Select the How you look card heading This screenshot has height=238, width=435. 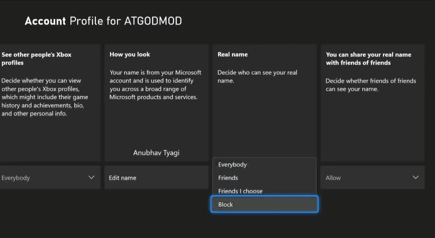pyautogui.click(x=130, y=55)
